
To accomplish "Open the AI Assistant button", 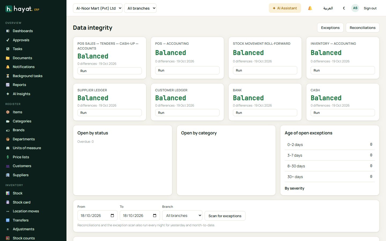I will (x=285, y=8).
